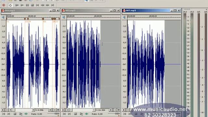208x117 pixels.
Task: Click 00:00:20 on the 007.mp3 time ruler
Action: [153, 16]
